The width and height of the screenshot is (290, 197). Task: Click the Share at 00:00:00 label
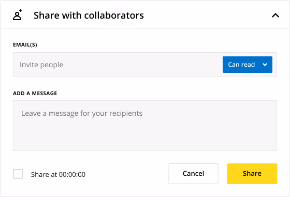[58, 174]
